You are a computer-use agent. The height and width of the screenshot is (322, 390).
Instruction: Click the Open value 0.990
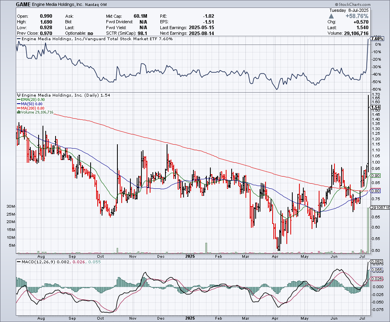pyautogui.click(x=46, y=16)
